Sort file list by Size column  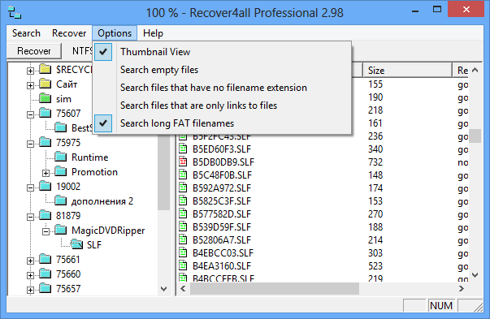click(407, 71)
